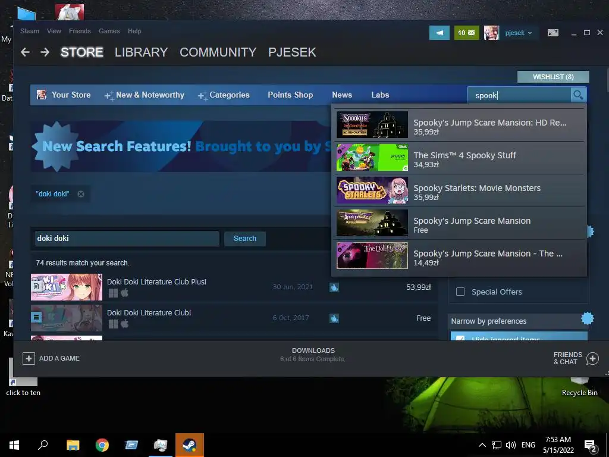Switch to the COMMUNITY tab
The height and width of the screenshot is (457, 609).
point(218,52)
